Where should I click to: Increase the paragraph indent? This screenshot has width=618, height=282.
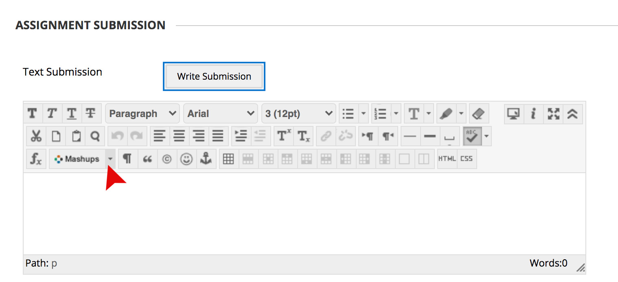(241, 136)
